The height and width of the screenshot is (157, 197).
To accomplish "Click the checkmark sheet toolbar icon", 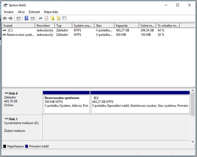I will [x=47, y=18].
